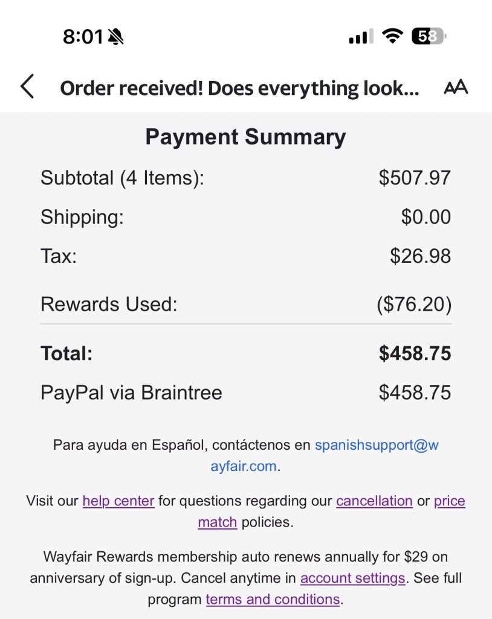
Task: Tap the Wi-Fi status icon
Action: tap(393, 36)
